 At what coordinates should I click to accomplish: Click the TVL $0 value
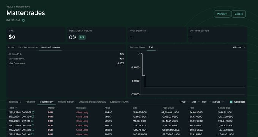[x=12, y=37]
